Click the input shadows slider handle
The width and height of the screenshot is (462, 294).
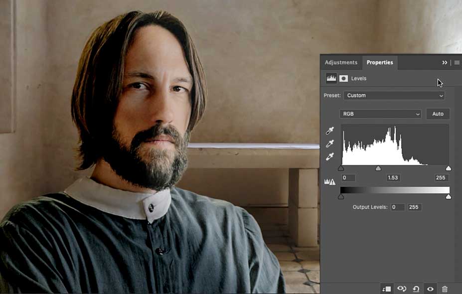(341, 168)
